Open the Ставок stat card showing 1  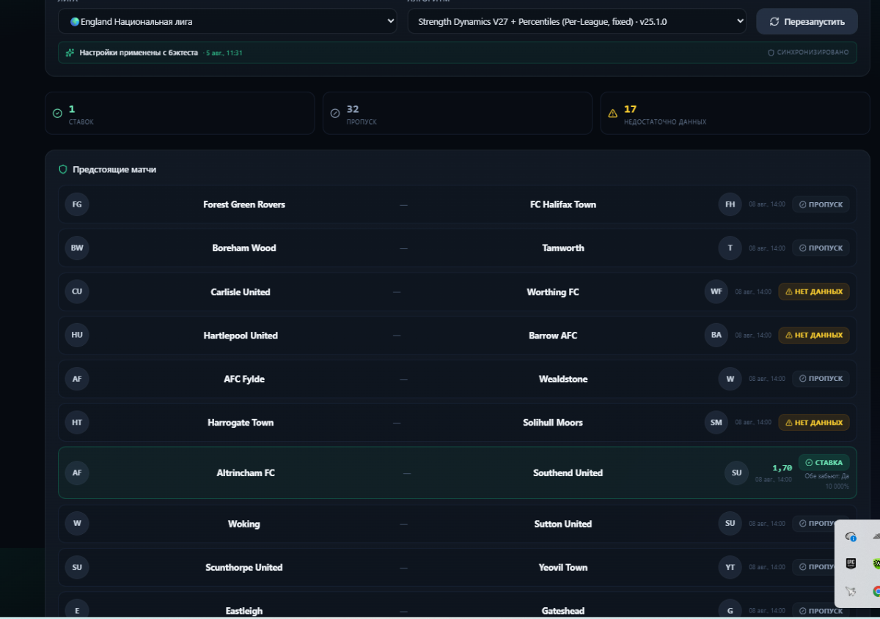[x=180, y=113]
